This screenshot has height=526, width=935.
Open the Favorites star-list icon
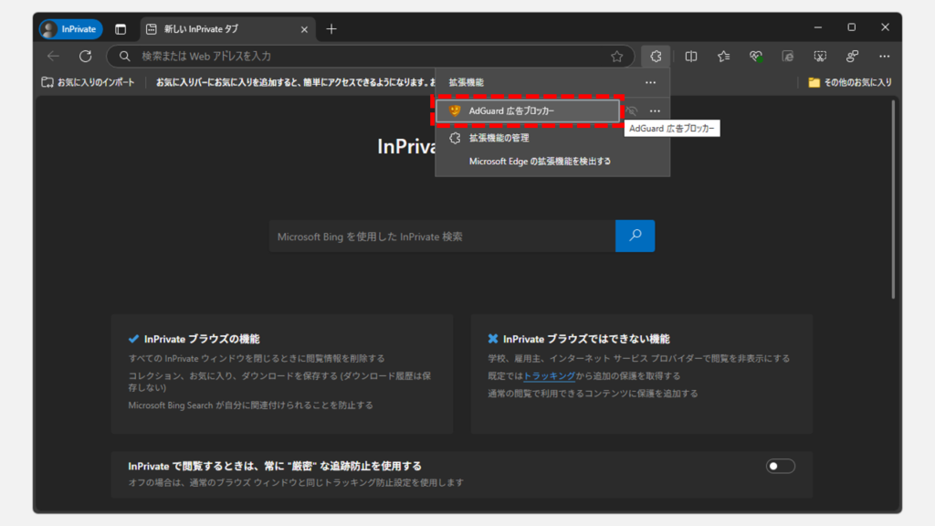pos(723,57)
